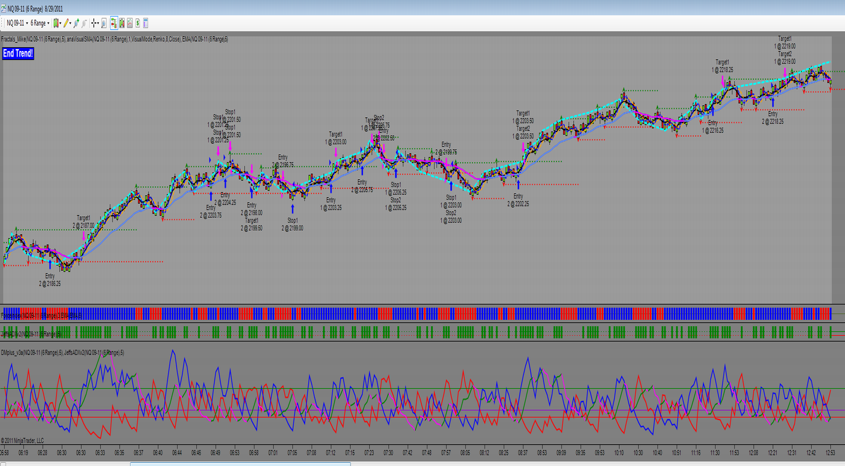
Task: Click the 12:53 time axis label
Action: pos(830,453)
